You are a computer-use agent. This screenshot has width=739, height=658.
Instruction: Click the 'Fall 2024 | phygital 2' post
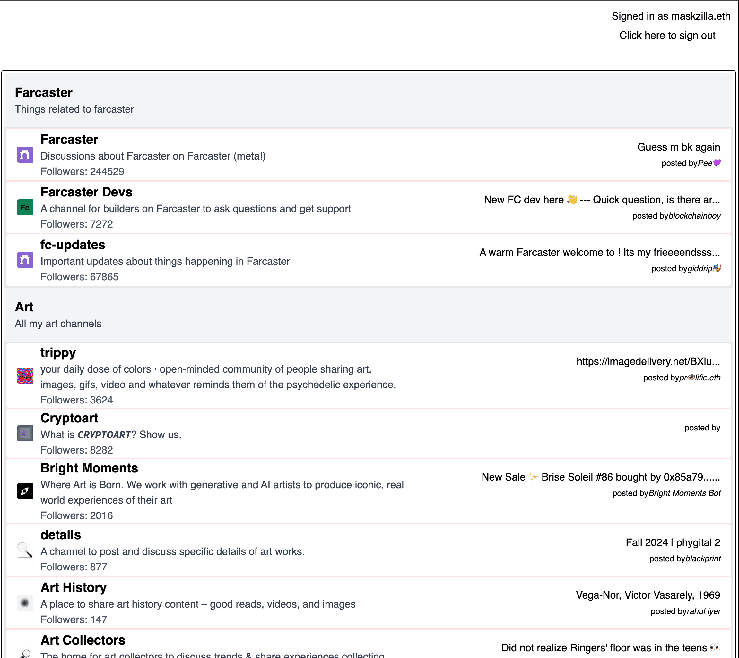coord(673,542)
